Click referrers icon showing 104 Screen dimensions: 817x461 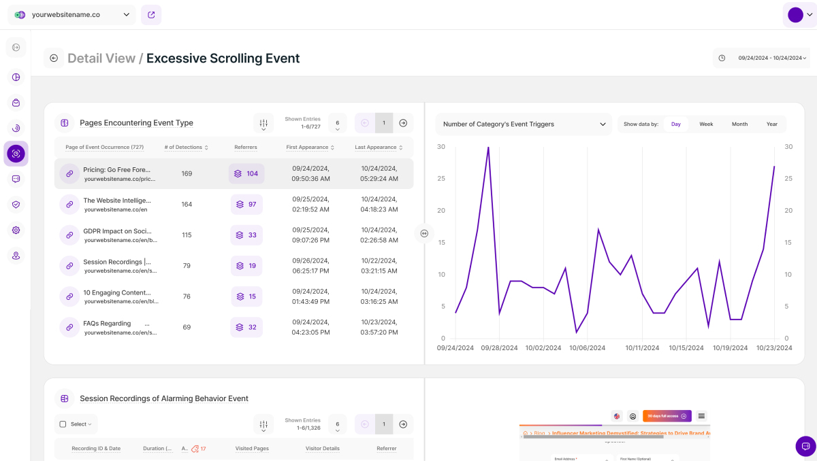pos(246,174)
